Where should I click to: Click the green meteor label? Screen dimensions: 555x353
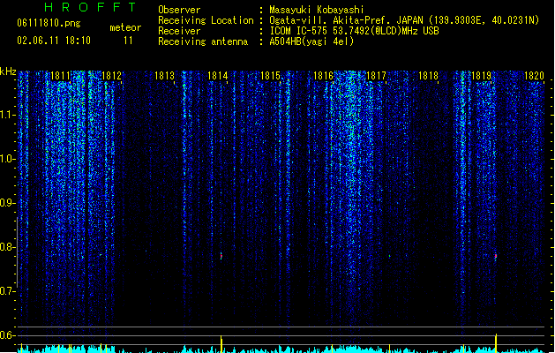125,27
